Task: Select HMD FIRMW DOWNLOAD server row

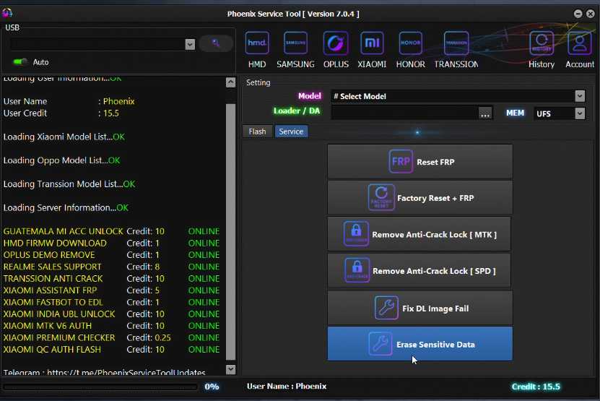Action: click(x=111, y=243)
